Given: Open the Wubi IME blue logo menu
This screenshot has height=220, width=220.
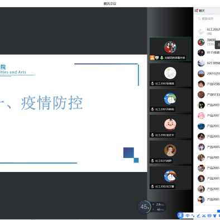Looking at the screenshot, I should click(180, 216).
